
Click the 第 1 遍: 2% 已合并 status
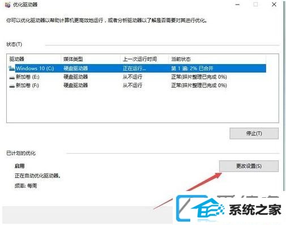(192, 69)
